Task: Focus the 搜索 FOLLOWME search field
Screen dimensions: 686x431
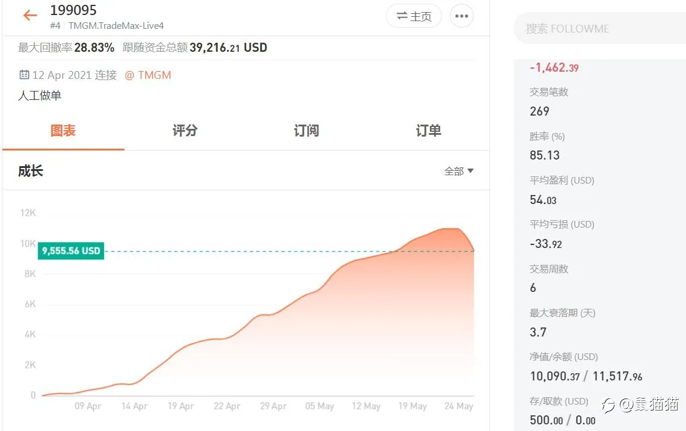Action: point(599,29)
